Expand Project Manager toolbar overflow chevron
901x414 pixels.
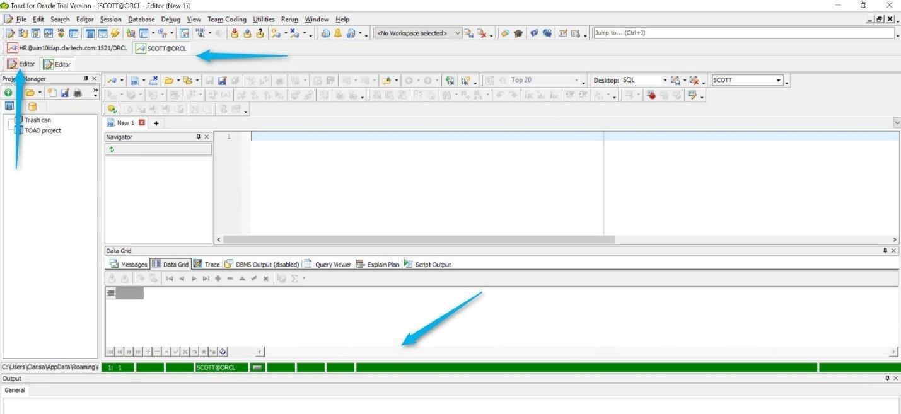(x=95, y=91)
